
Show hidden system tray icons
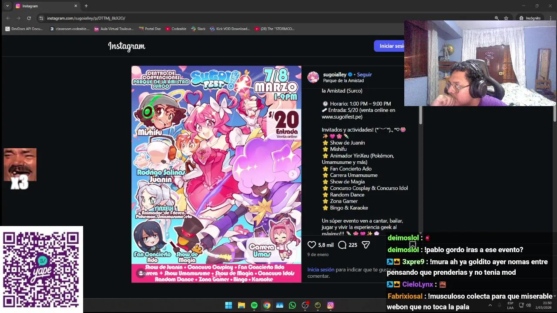(490, 305)
